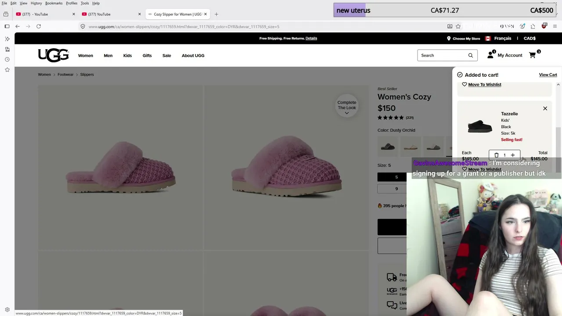Image resolution: width=562 pixels, height=316 pixels.
Task: Open the Edit menu
Action: 14,3
